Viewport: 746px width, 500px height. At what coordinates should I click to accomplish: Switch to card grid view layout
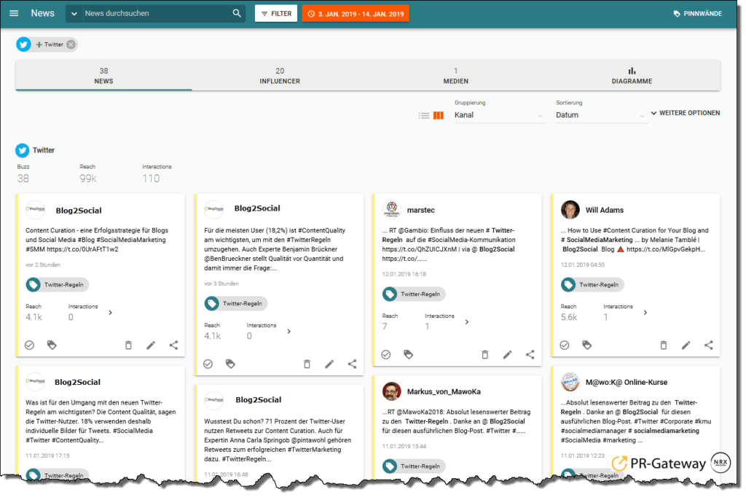coord(438,115)
